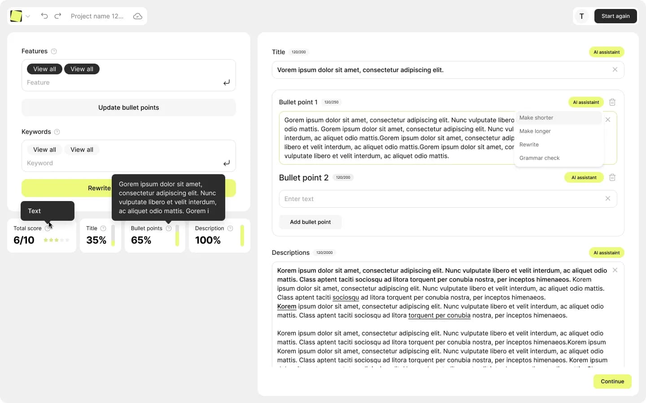Viewport: 646px width, 403px height.
Task: Choose Make shorter from AI menu
Action: click(536, 117)
